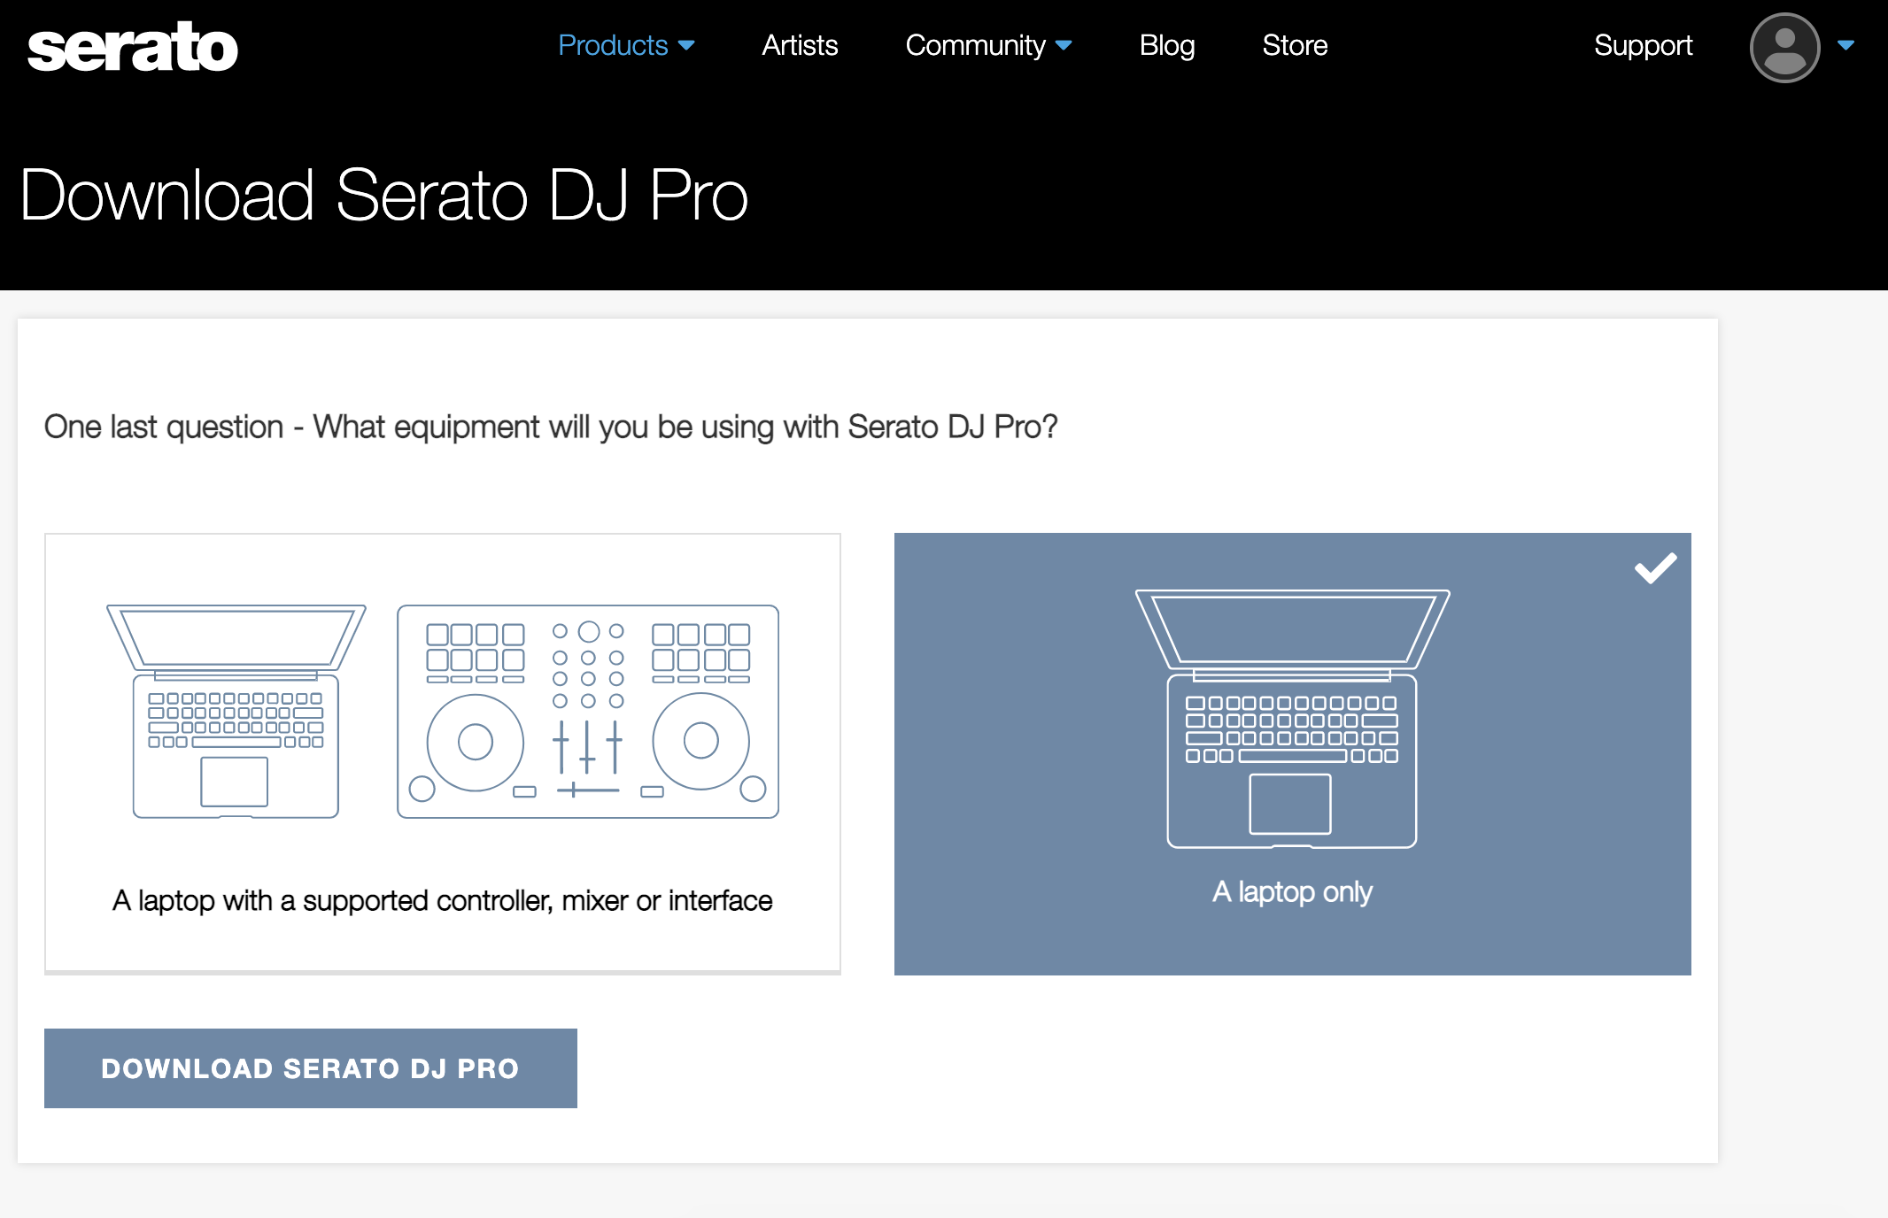The image size is (1888, 1218).
Task: Visit the Store link
Action: [1295, 45]
